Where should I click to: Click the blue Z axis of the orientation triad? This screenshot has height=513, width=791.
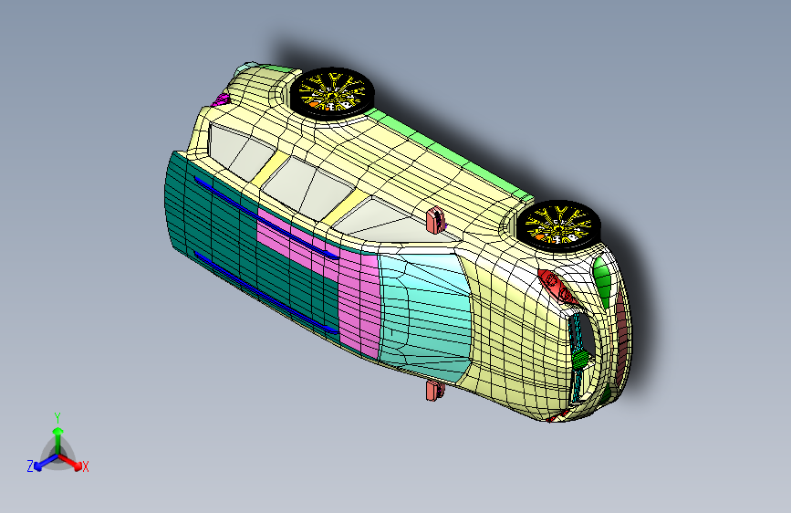44,462
